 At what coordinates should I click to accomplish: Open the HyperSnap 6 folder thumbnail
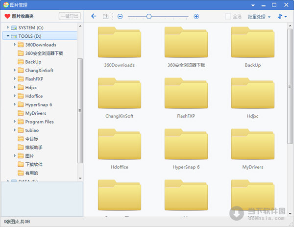186,144
